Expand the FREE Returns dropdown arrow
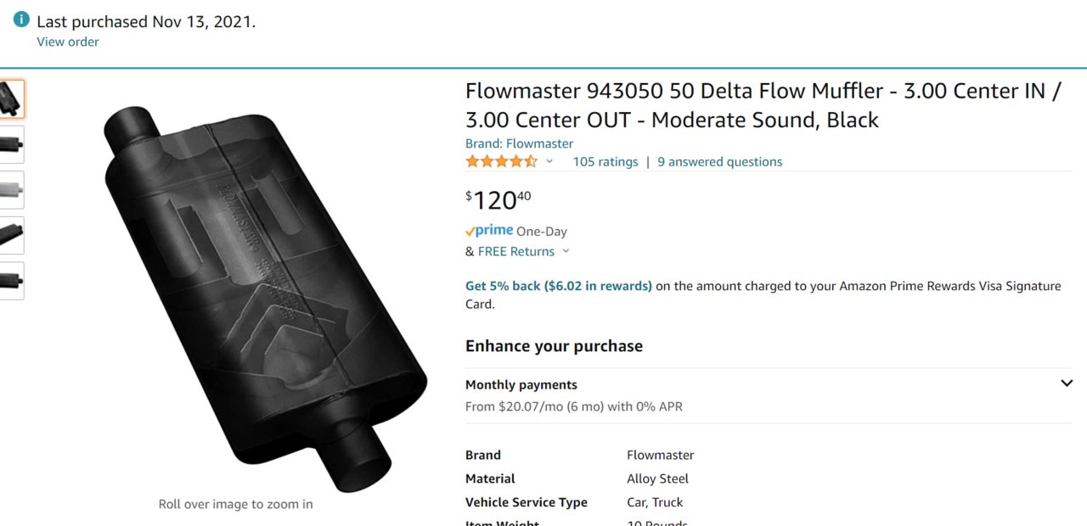Image resolution: width=1087 pixels, height=526 pixels. tap(566, 251)
